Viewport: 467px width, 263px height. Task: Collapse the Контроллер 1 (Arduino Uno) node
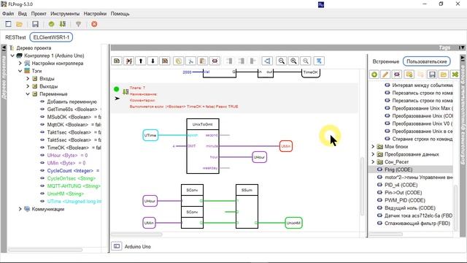click(x=12, y=56)
